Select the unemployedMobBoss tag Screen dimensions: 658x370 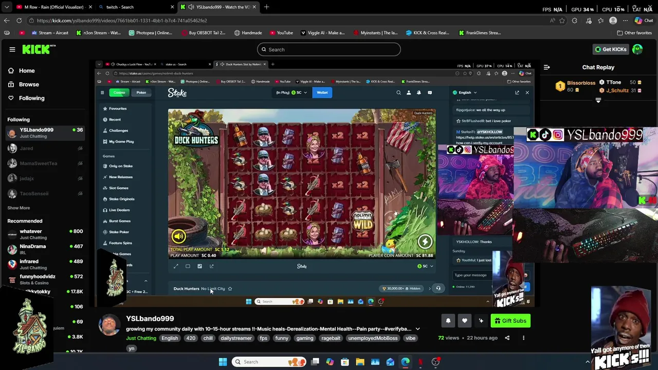coord(373,338)
